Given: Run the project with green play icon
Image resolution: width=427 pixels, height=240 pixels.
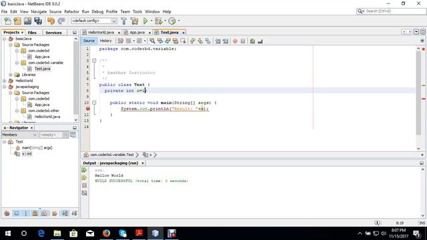Looking at the screenshot, I should coord(145,21).
